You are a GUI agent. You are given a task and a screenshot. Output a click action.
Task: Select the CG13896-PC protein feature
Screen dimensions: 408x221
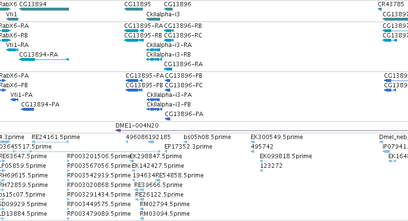168,90
